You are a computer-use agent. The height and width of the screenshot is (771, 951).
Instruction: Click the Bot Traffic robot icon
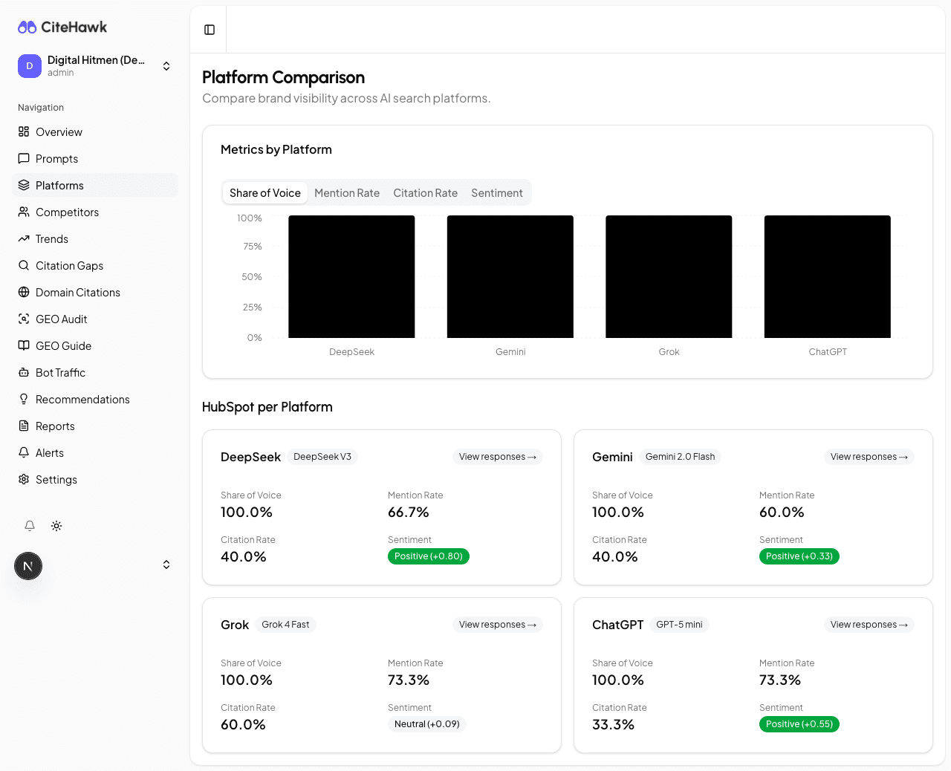pyautogui.click(x=25, y=372)
